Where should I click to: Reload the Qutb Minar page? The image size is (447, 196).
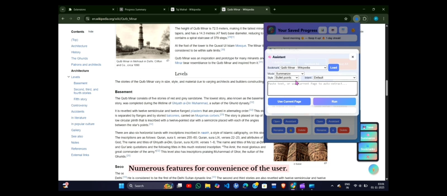pos(79,19)
